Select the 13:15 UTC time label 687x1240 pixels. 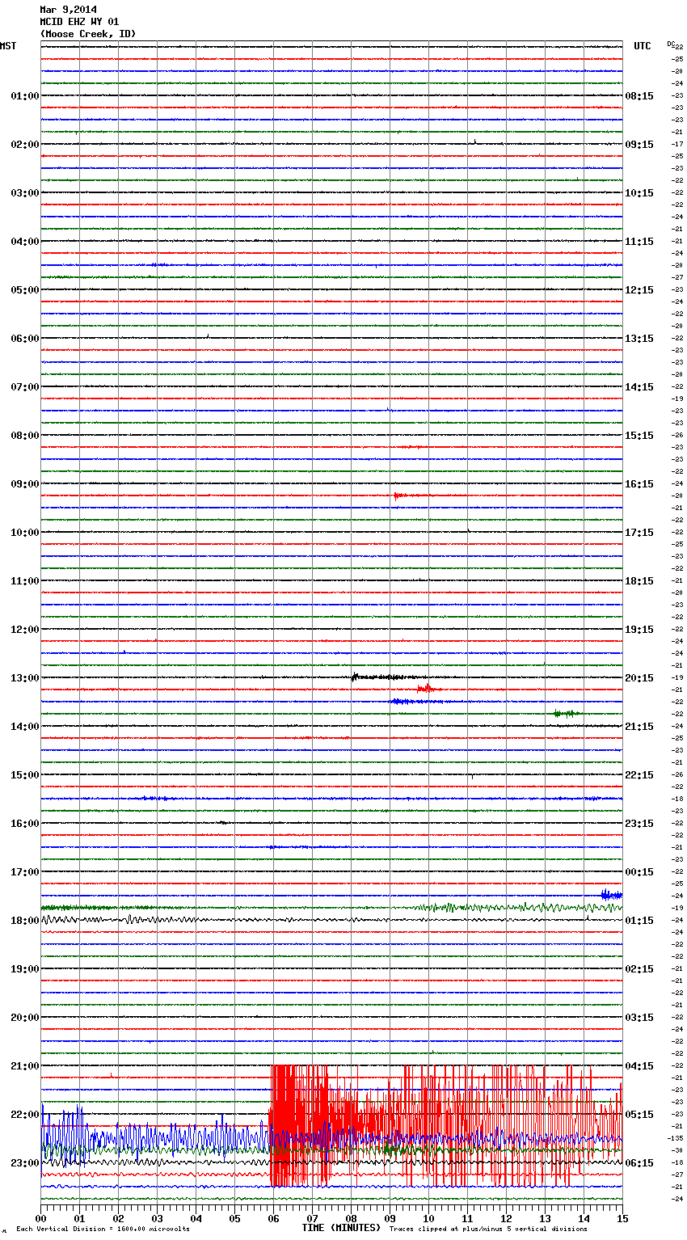pyautogui.click(x=639, y=339)
